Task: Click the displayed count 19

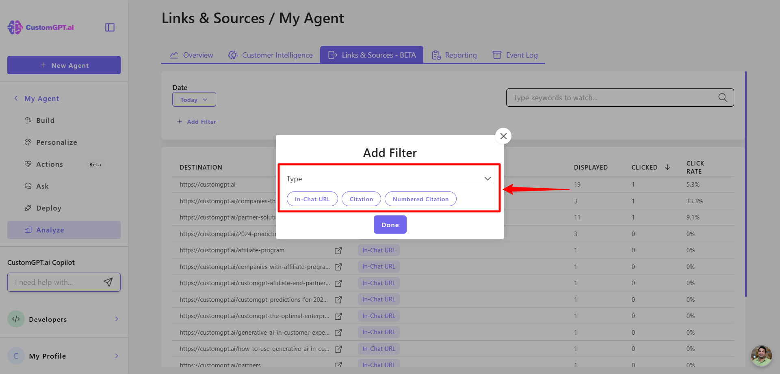Action: coord(577,184)
